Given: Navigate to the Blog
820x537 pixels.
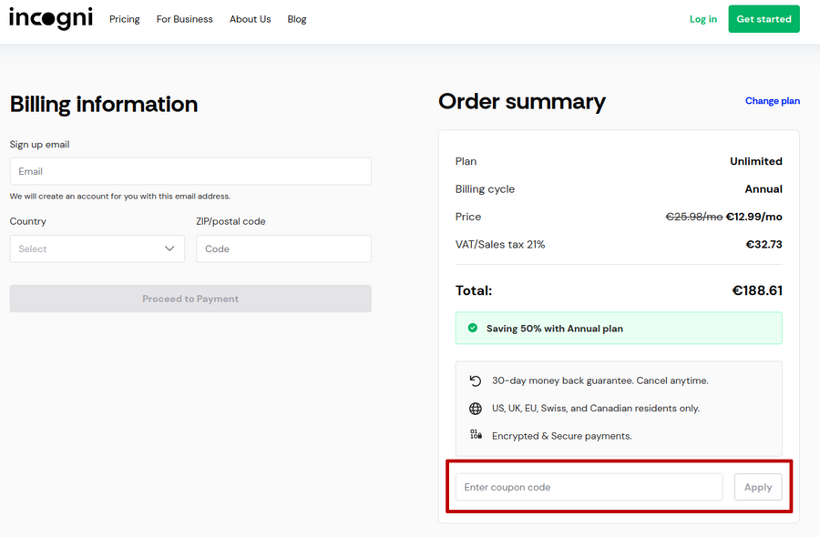Looking at the screenshot, I should click(297, 19).
